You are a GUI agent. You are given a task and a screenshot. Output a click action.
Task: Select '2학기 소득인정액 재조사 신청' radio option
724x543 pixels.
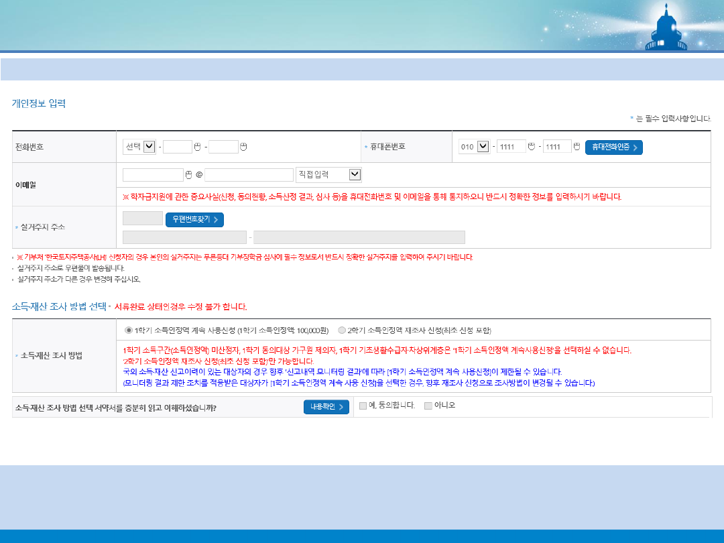coord(342,330)
